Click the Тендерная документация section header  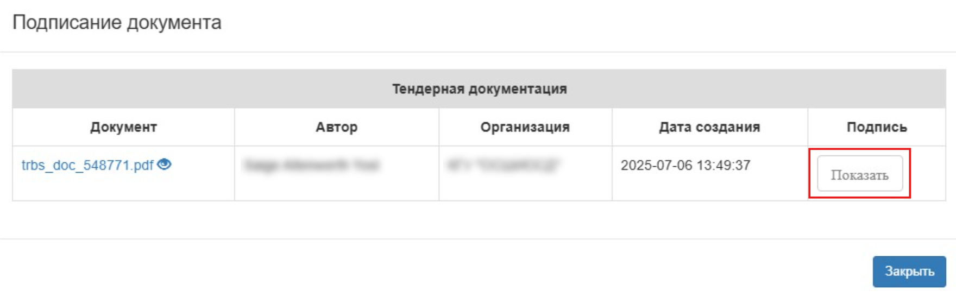[x=479, y=89]
